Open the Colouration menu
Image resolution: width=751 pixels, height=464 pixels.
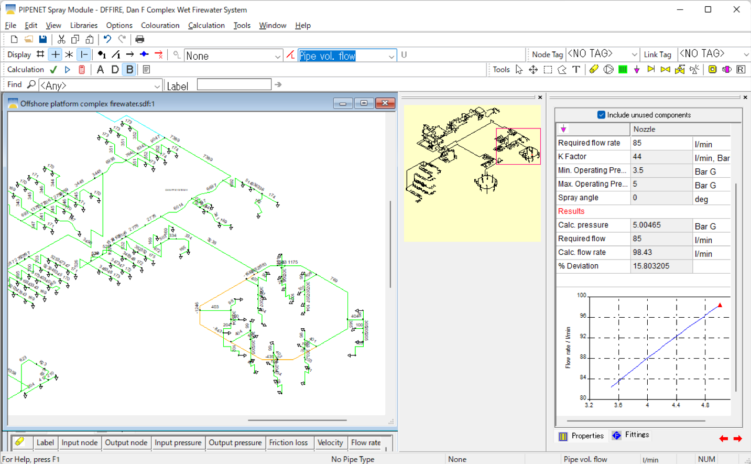(160, 25)
